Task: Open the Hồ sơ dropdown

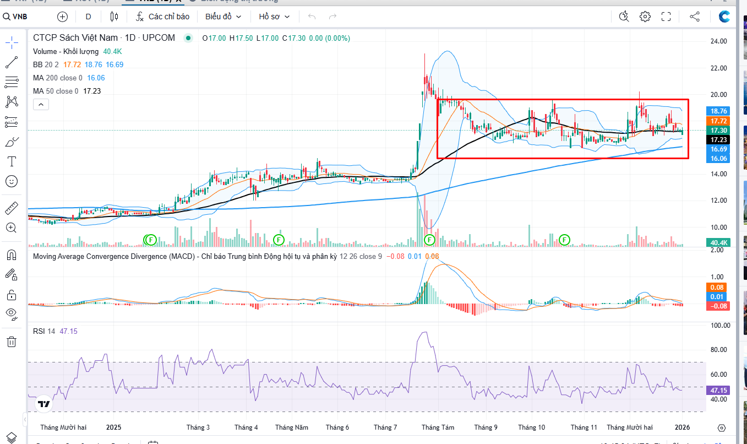Action: coord(274,17)
